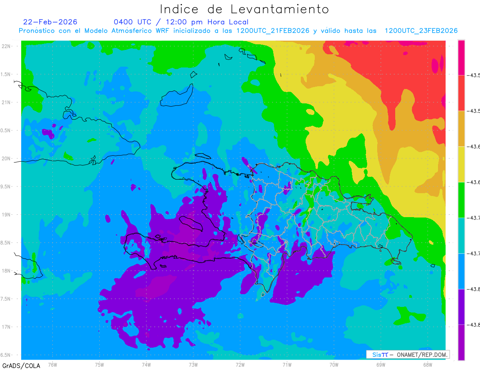Click the '76W' longitude label

(x=52, y=364)
